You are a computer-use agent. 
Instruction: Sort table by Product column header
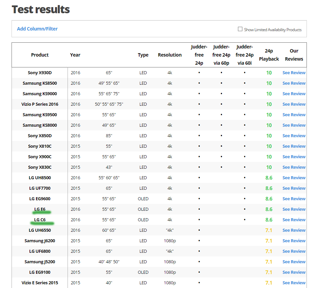tap(40, 55)
